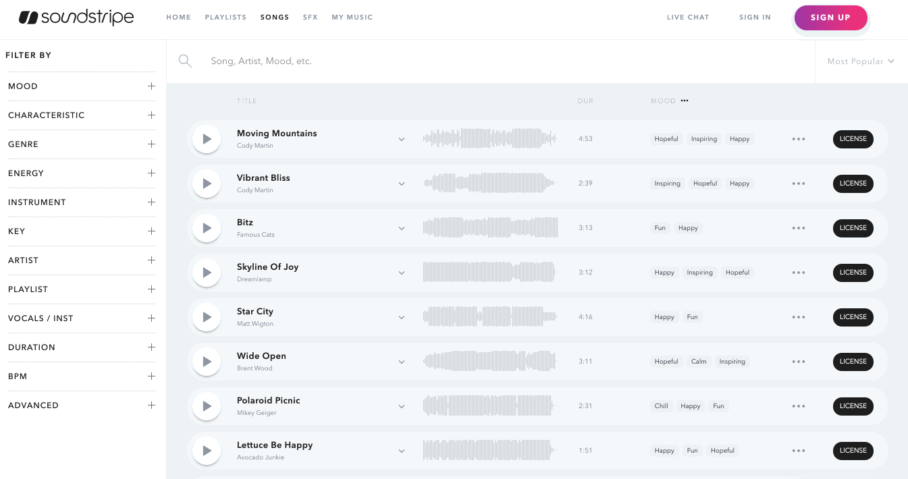Expand the Mood filter section
908x479 pixels.
pyautogui.click(x=151, y=86)
